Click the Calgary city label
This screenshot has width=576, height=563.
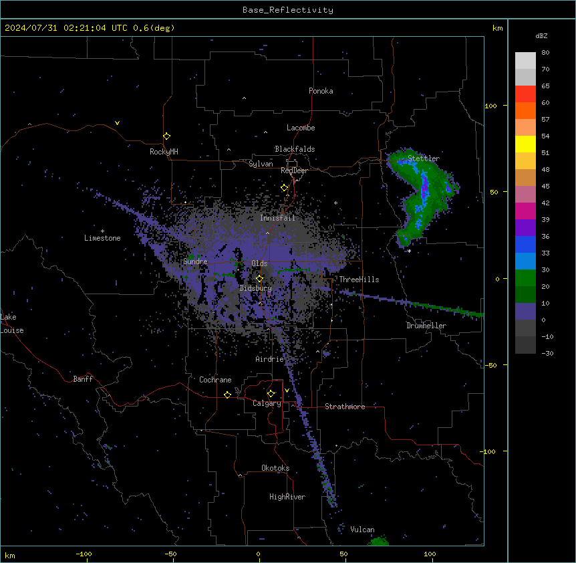click(267, 403)
